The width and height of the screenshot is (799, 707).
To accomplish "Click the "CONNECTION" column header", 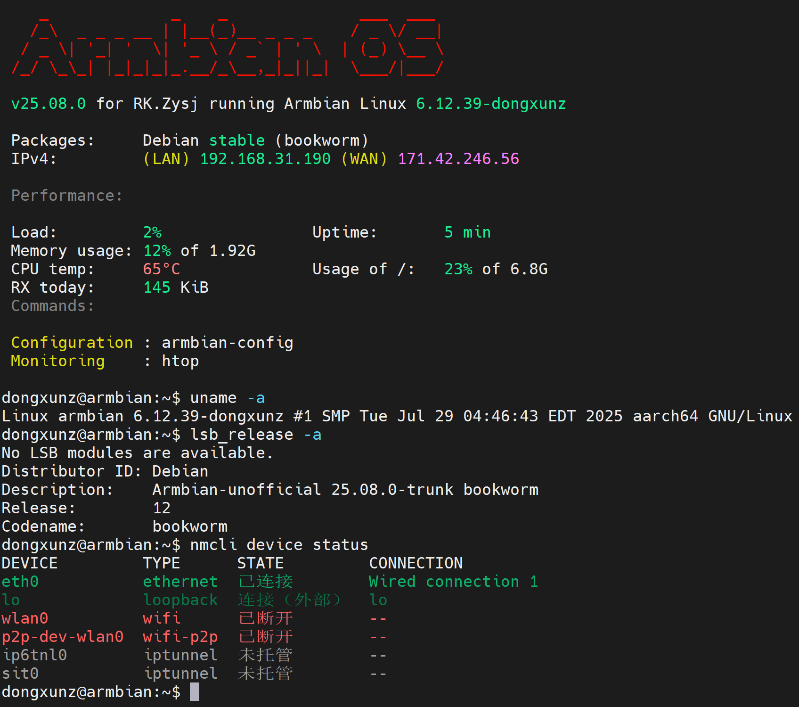I will [416, 563].
